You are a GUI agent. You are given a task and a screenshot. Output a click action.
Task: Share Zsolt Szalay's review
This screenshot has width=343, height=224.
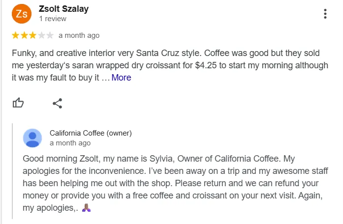coord(58,103)
